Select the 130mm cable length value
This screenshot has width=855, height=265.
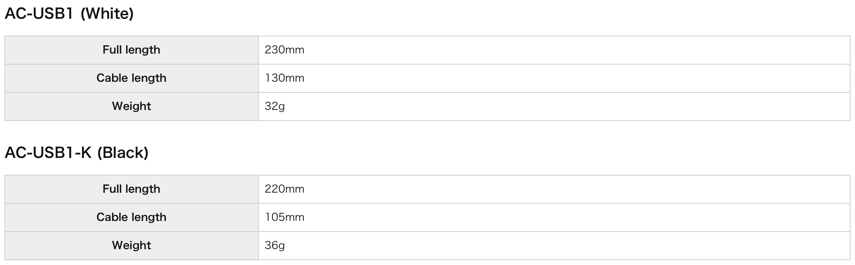tap(284, 78)
